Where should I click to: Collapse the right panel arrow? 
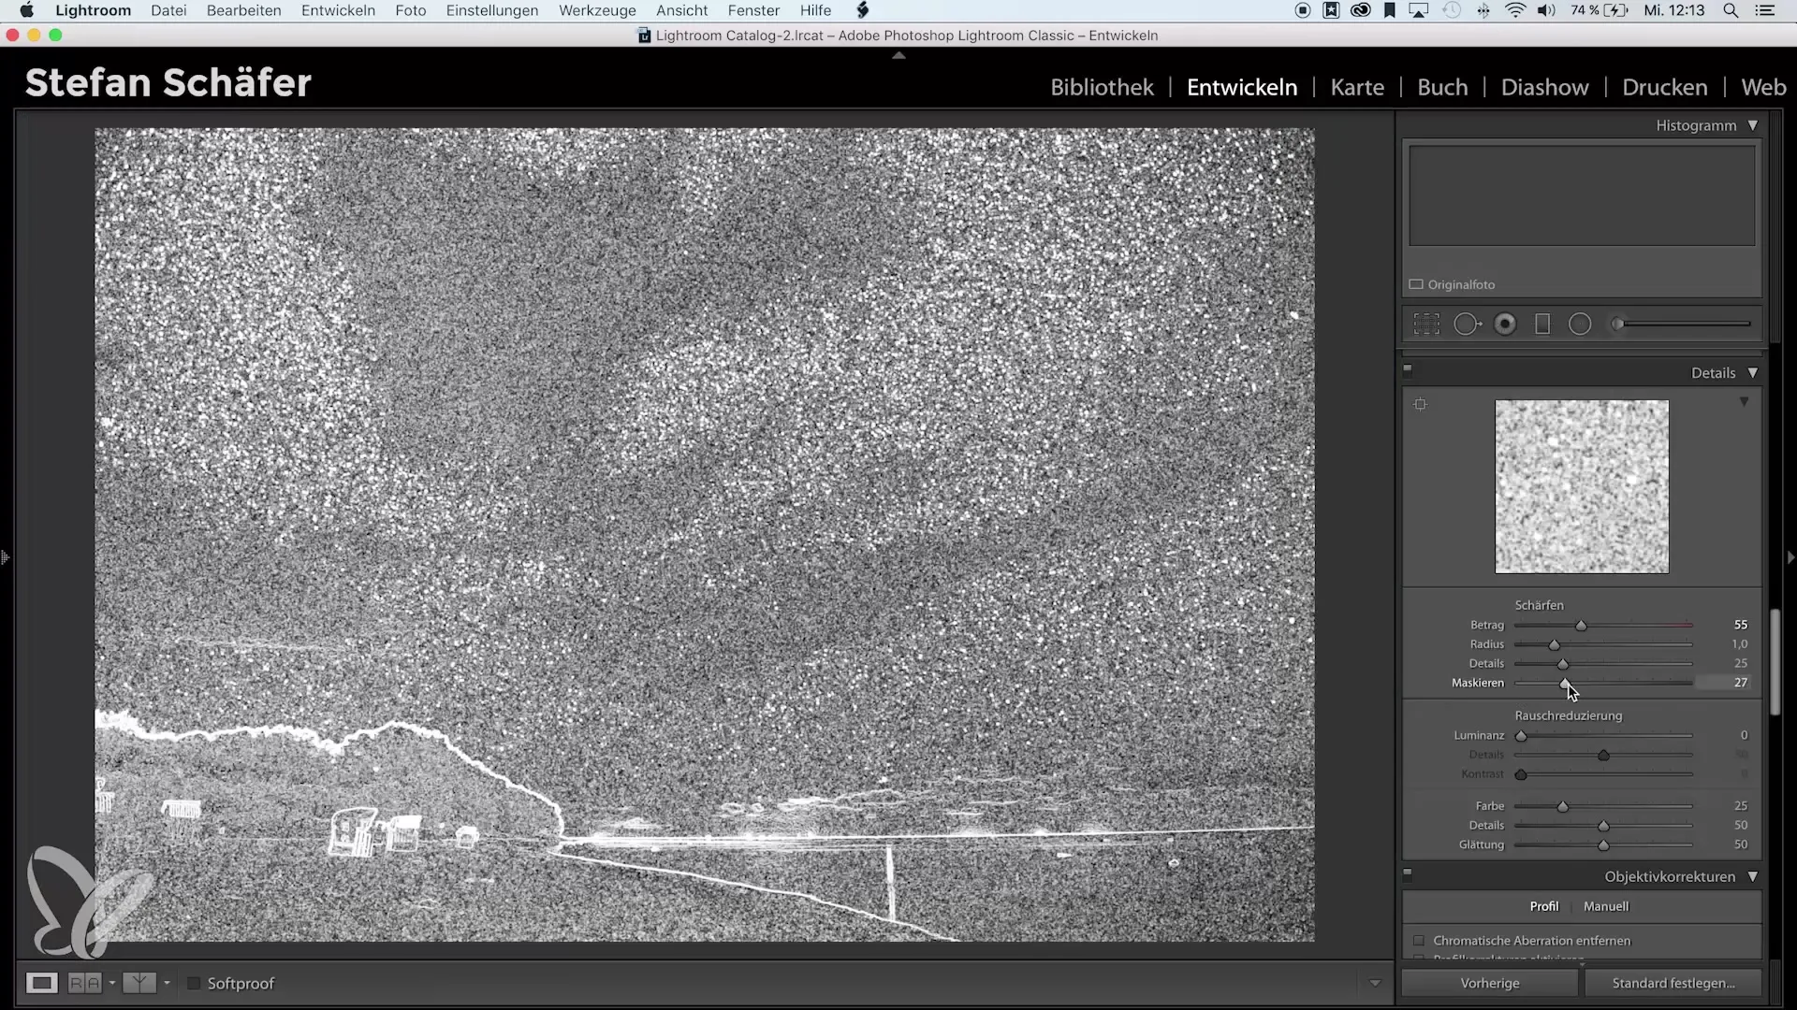1790,557
